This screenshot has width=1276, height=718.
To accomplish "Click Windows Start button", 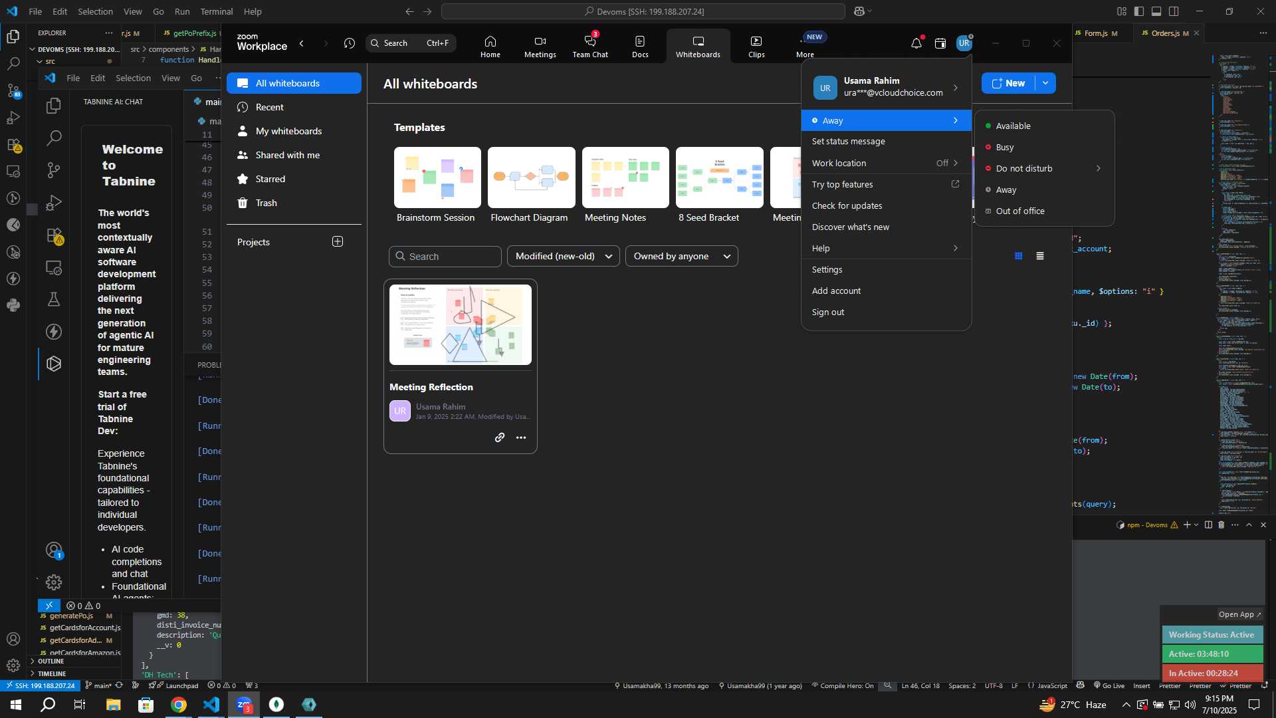I will tap(16, 705).
